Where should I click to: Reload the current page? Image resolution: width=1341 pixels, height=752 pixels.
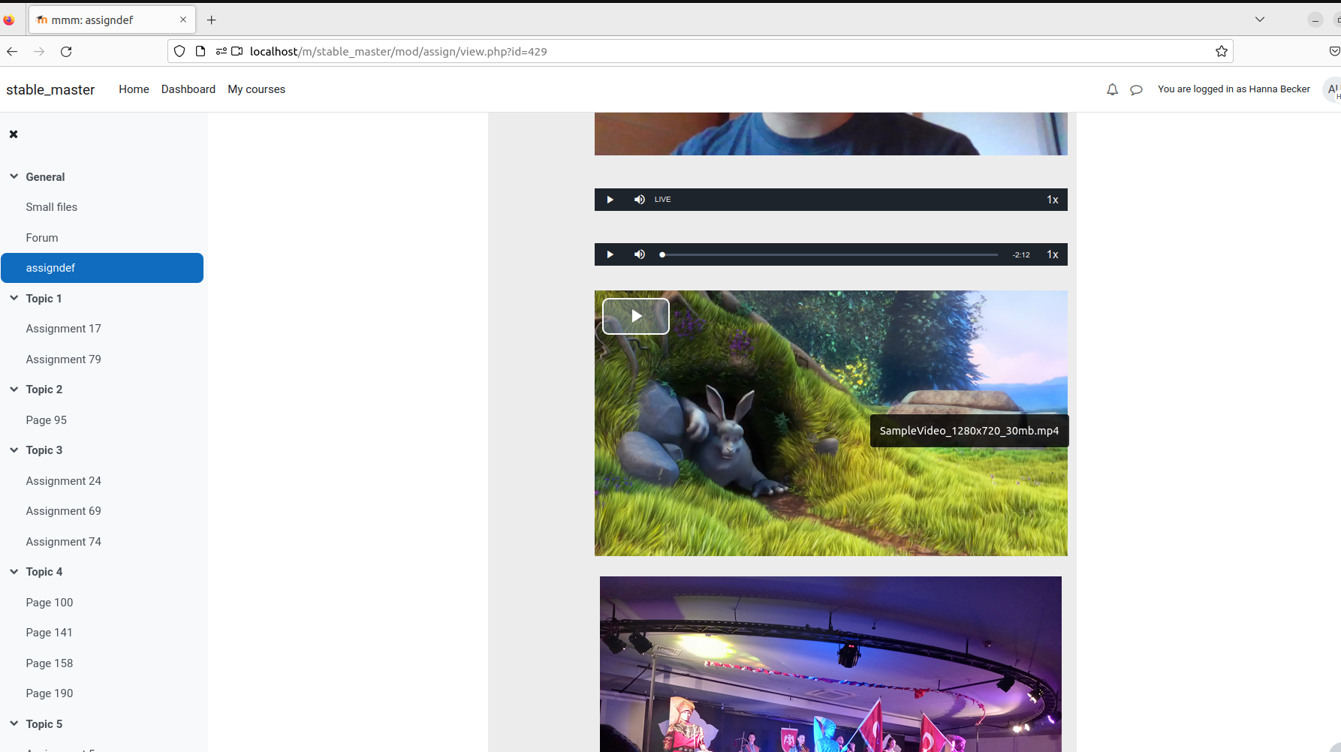(66, 51)
